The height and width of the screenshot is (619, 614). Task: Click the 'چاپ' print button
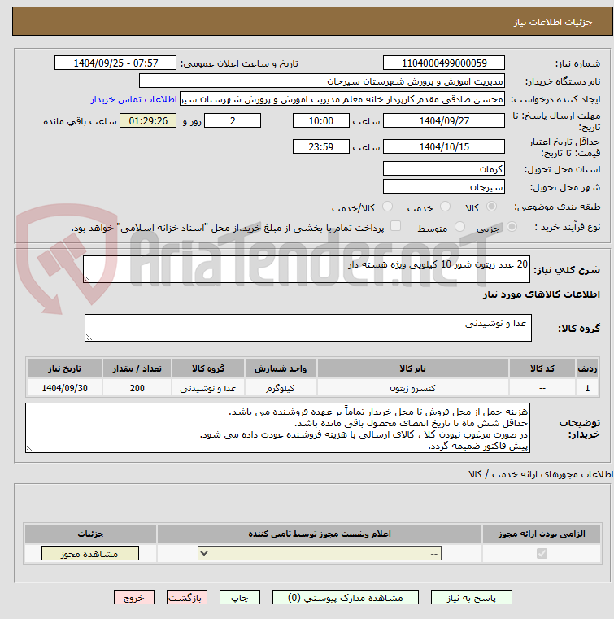(x=240, y=597)
